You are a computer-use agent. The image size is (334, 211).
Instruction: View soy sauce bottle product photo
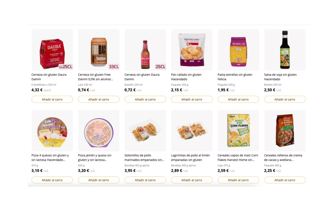pos(285,50)
